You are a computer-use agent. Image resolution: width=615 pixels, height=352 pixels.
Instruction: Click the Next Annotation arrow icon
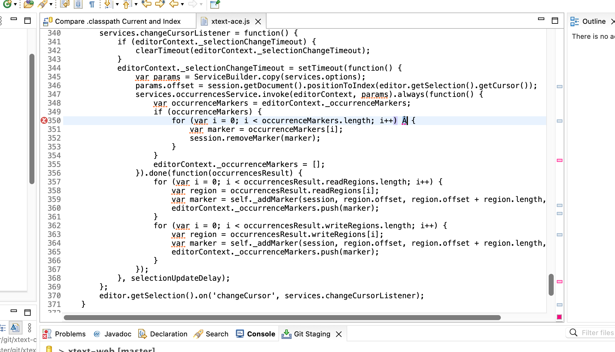click(108, 4)
